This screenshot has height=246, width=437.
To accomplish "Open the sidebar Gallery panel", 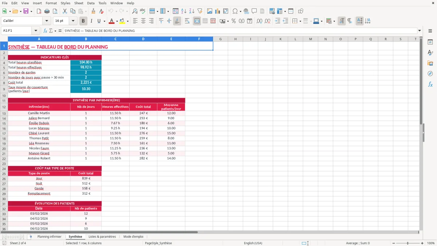I will [x=430, y=63].
